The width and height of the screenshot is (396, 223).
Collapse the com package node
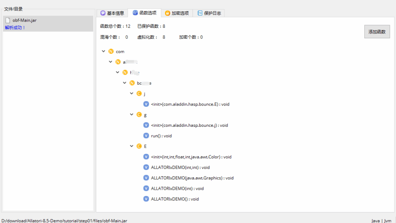(x=103, y=51)
